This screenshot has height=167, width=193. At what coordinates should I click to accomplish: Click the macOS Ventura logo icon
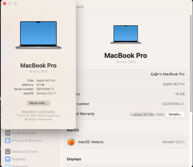71,142
